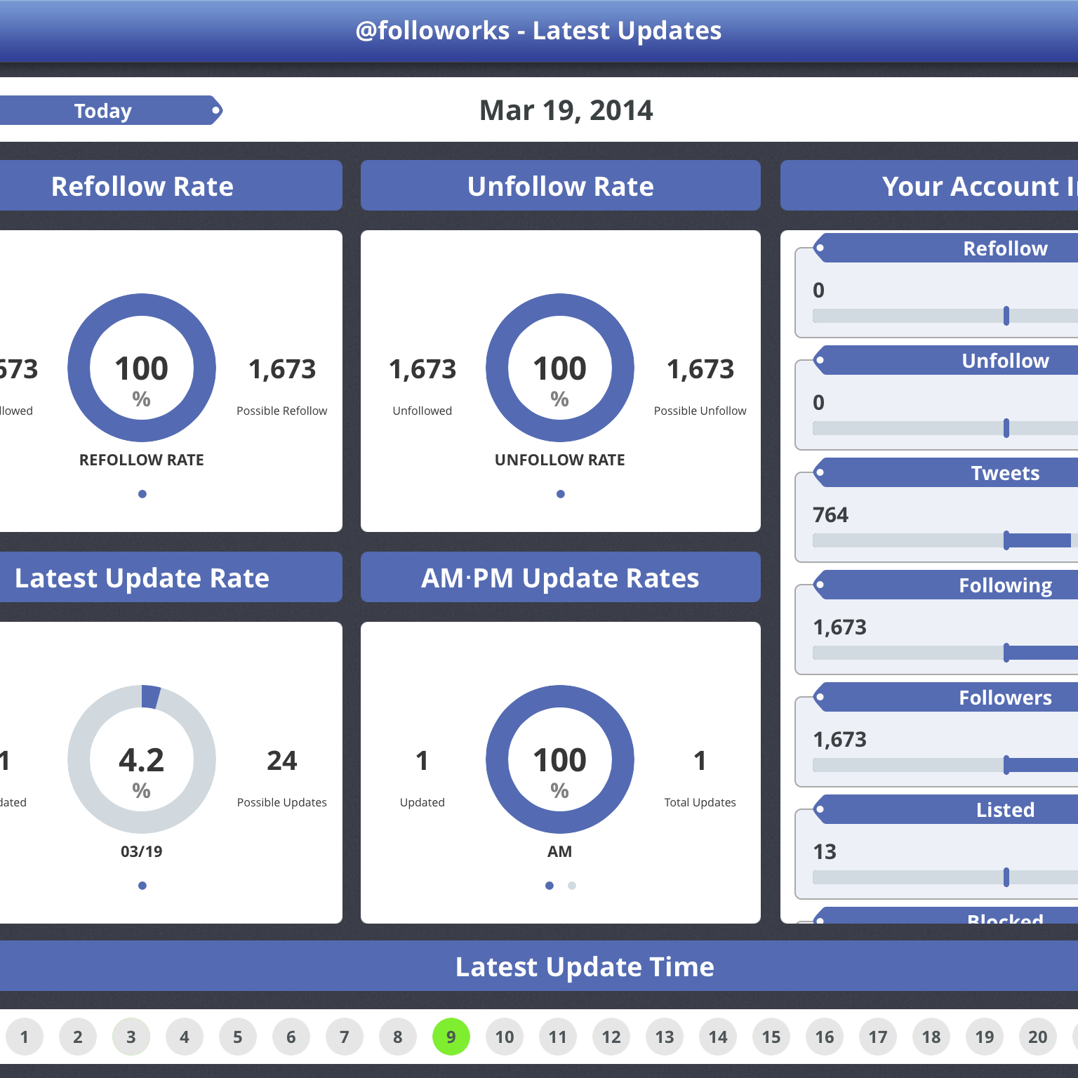Click the page dot under Refollow Rate chart
This screenshot has height=1078, width=1078.
(x=142, y=494)
